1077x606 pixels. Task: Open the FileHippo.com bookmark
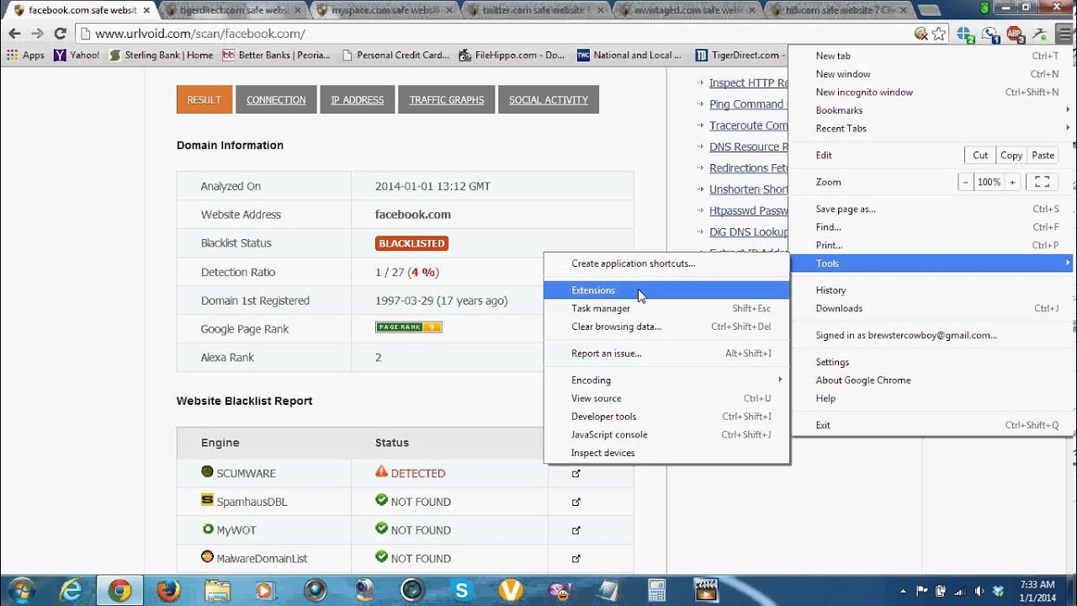point(512,56)
